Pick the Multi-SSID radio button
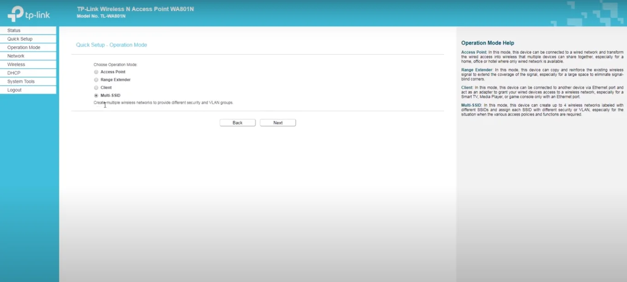Screen dimensions: 627x282 coord(96,96)
